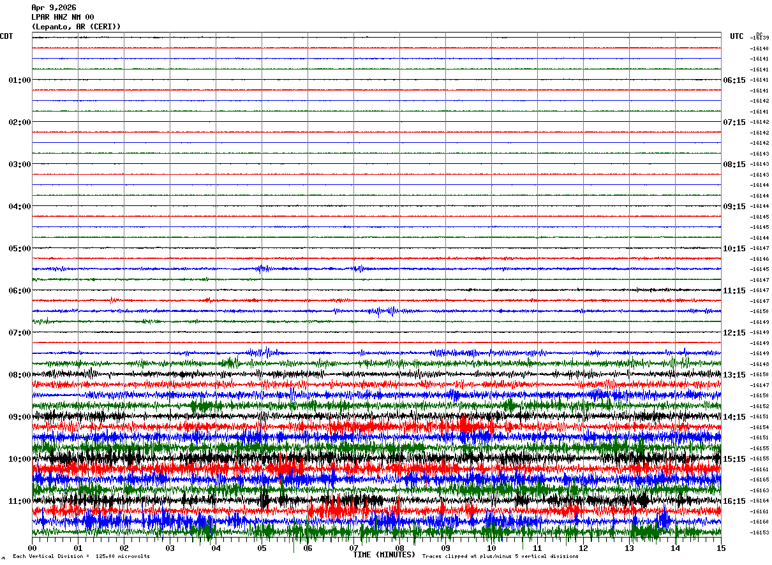Image resolution: width=772 pixels, height=565 pixels.
Task: Click the DC offset value -16148
Action: click(759, 364)
